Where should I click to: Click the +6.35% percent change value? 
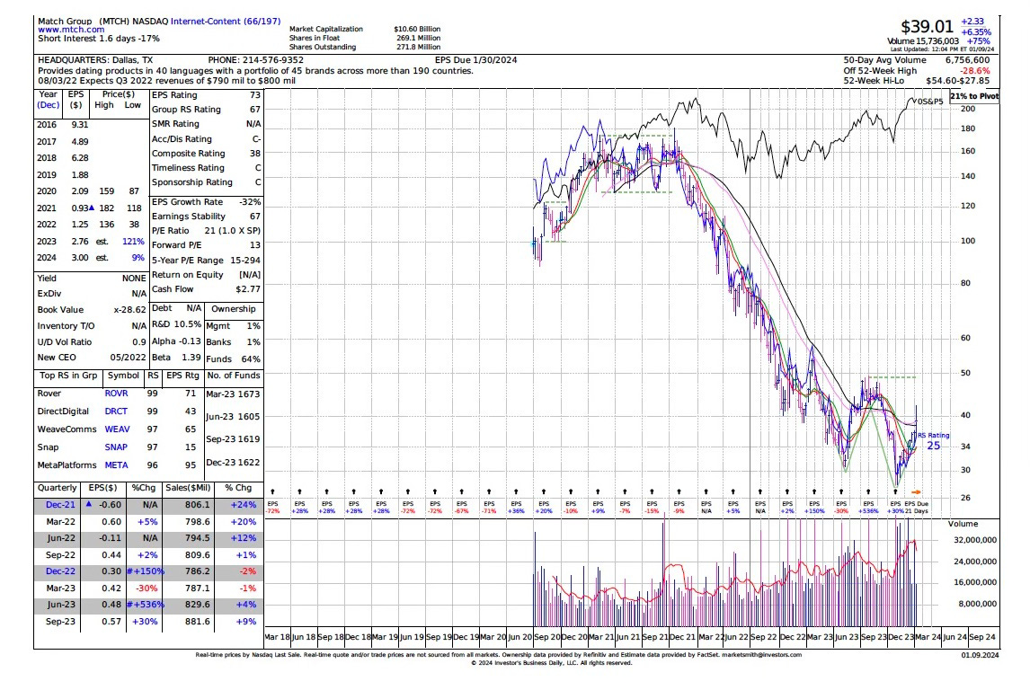[976, 31]
